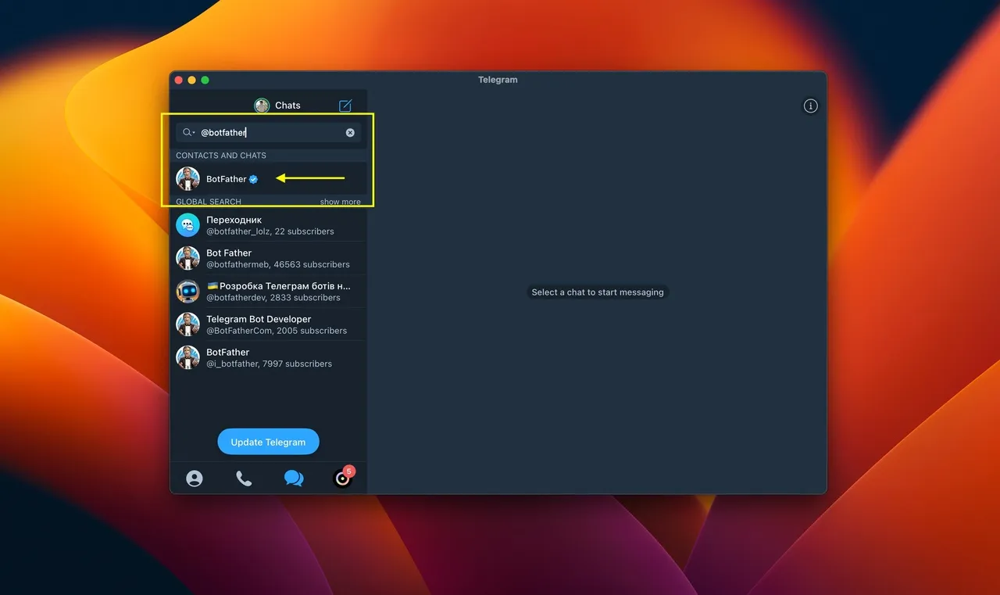Switch to the Chats tab
The width and height of the screenshot is (1000, 595).
coord(294,479)
